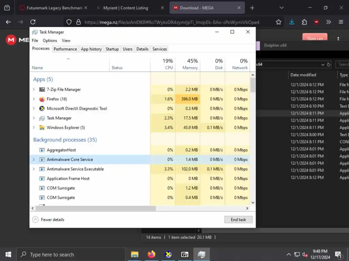The image size is (349, 261).
Task: Open 7-Zip from the taskbar
Action: (x=185, y=254)
